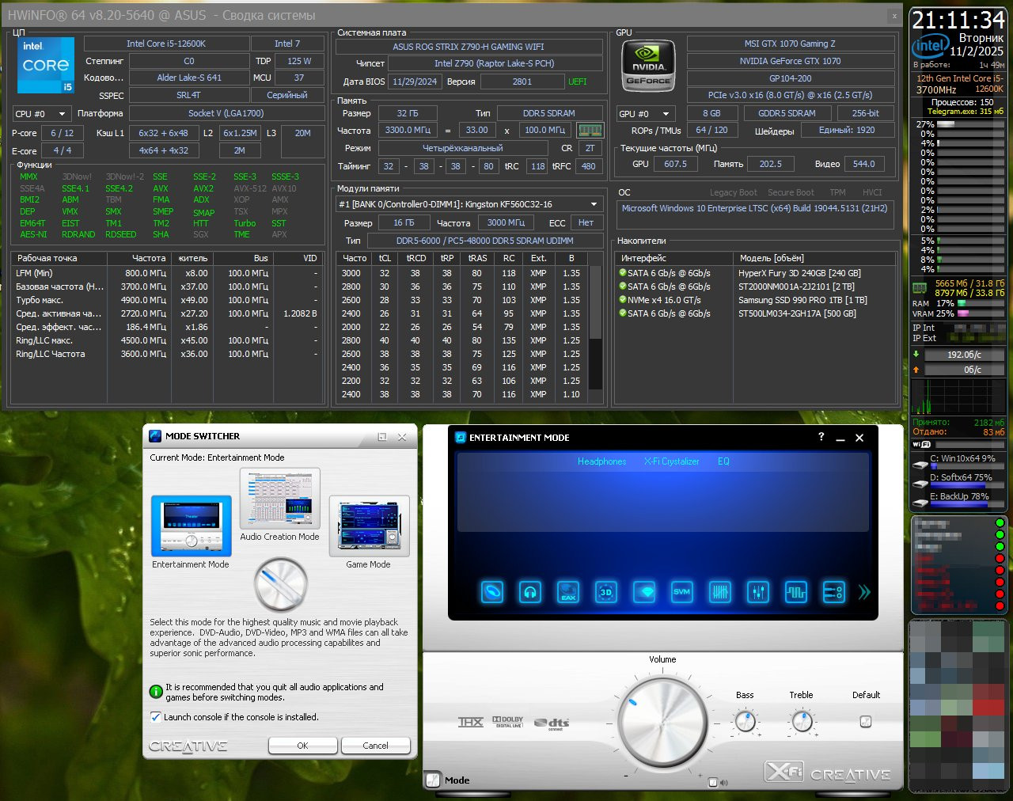The height and width of the screenshot is (801, 1013).
Task: Open the Crystalizer diamond icon
Action: point(644,591)
